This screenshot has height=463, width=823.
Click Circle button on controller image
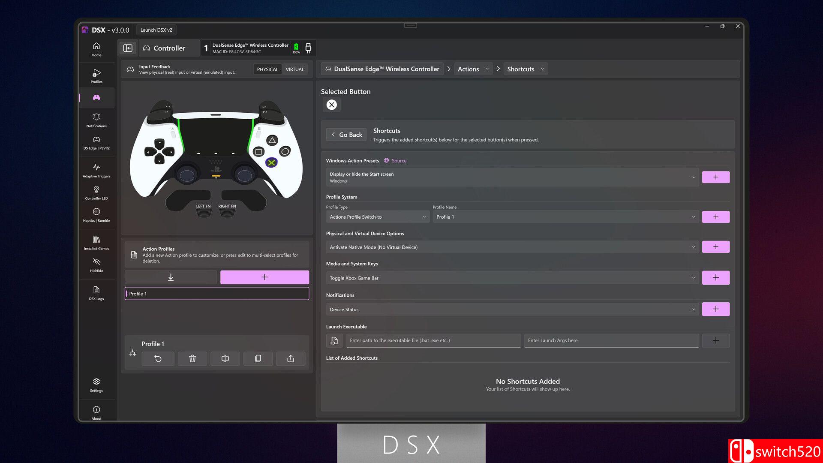(285, 151)
